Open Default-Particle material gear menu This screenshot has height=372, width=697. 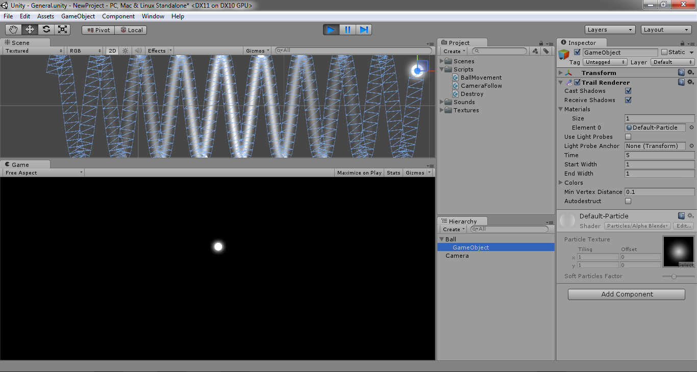tap(690, 216)
